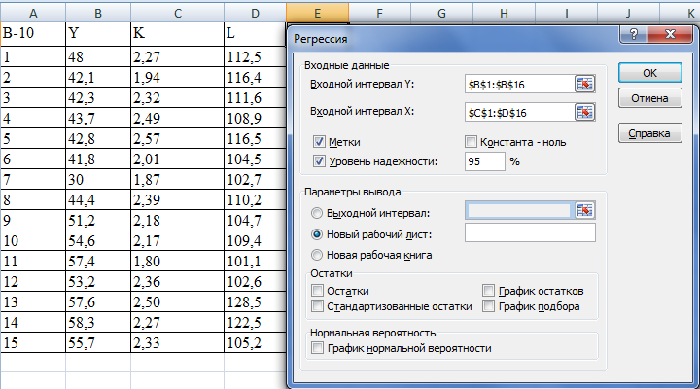Viewport: 700px width, 389px height.
Task: Click the confidence level 95 field
Action: coord(485,161)
